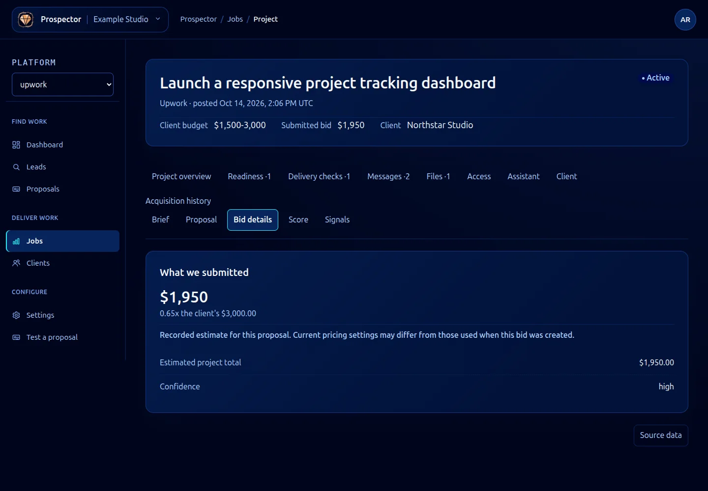This screenshot has width=708, height=491.
Task: Open the AR user avatar menu
Action: [685, 20]
